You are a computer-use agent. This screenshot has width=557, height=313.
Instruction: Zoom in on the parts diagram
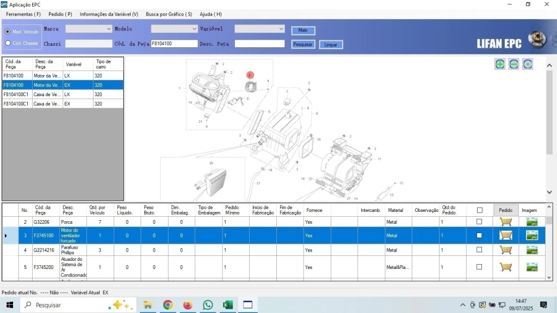point(500,64)
